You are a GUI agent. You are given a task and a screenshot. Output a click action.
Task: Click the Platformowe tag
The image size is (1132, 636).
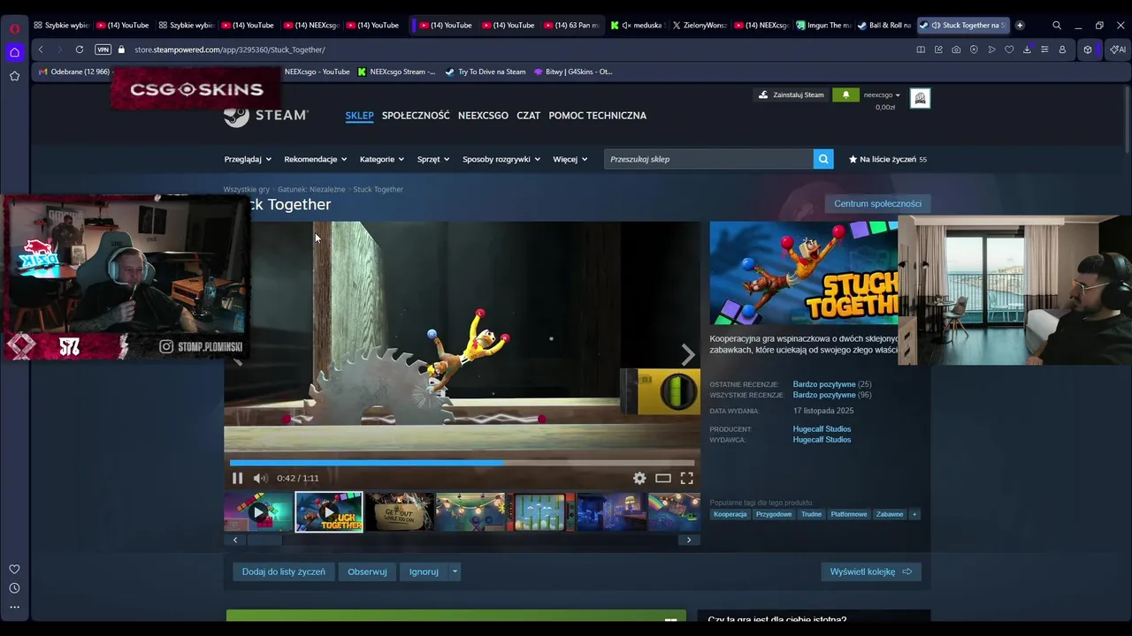tap(849, 514)
